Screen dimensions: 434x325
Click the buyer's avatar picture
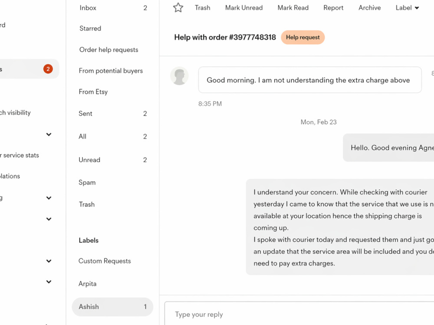point(179,76)
